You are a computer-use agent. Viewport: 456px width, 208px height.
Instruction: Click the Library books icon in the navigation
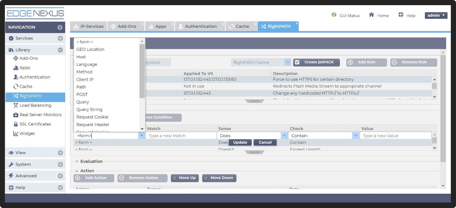tap(11, 50)
